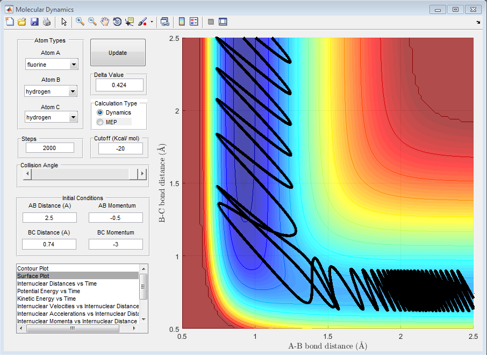Screen dimensions: 487x355
Task: Click the AB Distance field showing 2.5
Action: [x=49, y=218]
